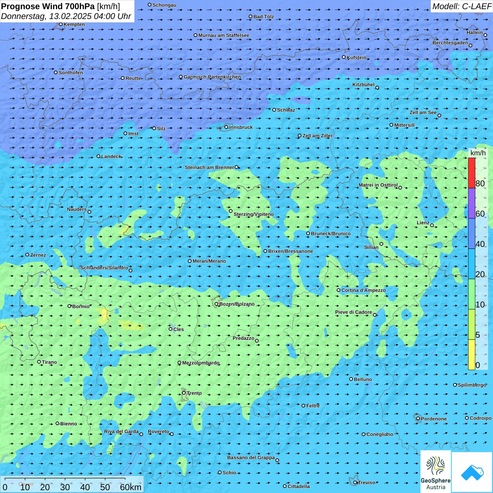Click the Tirano location marker
The image size is (493, 493).
point(39,362)
